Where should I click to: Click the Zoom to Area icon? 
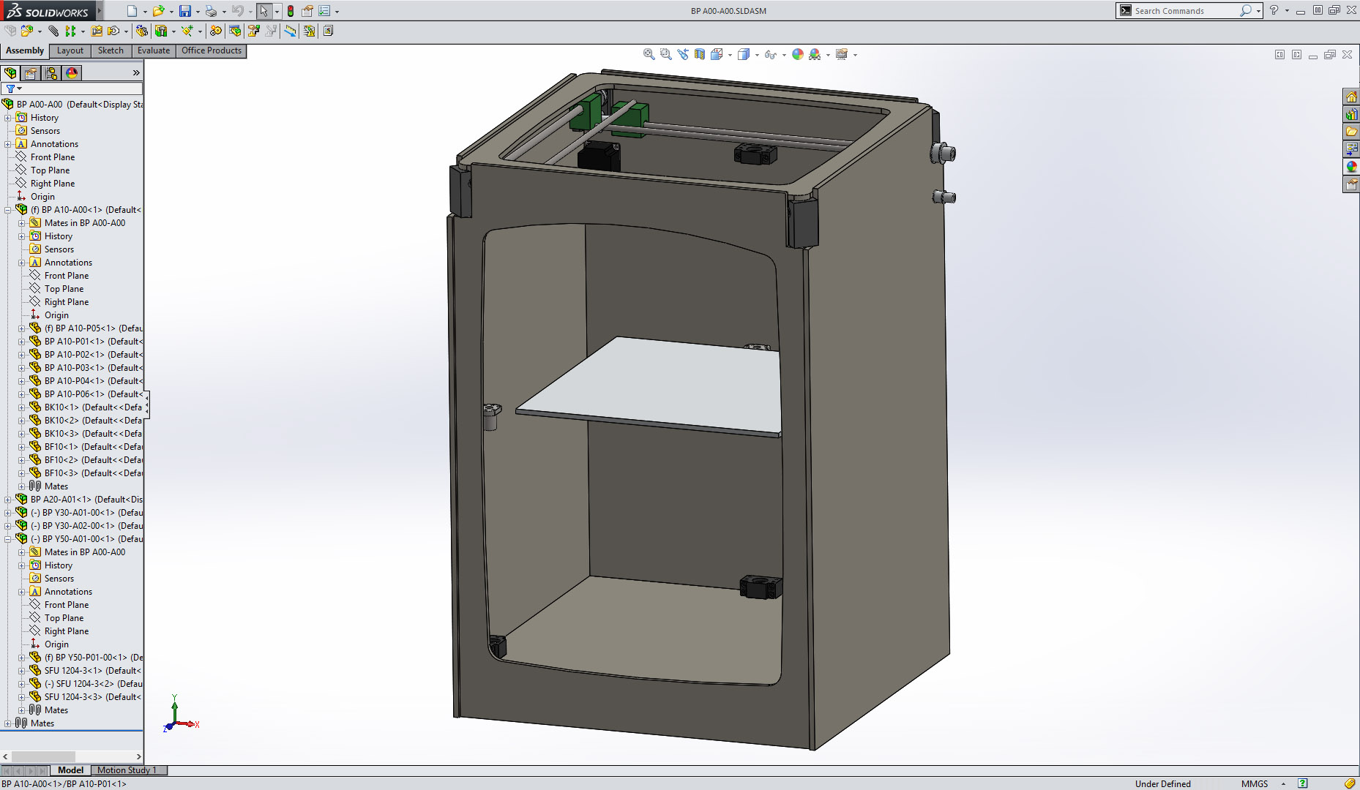point(665,54)
